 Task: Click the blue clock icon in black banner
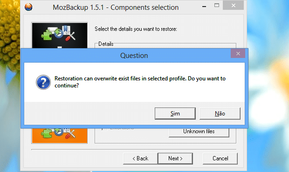pyautogui.click(x=59, y=34)
